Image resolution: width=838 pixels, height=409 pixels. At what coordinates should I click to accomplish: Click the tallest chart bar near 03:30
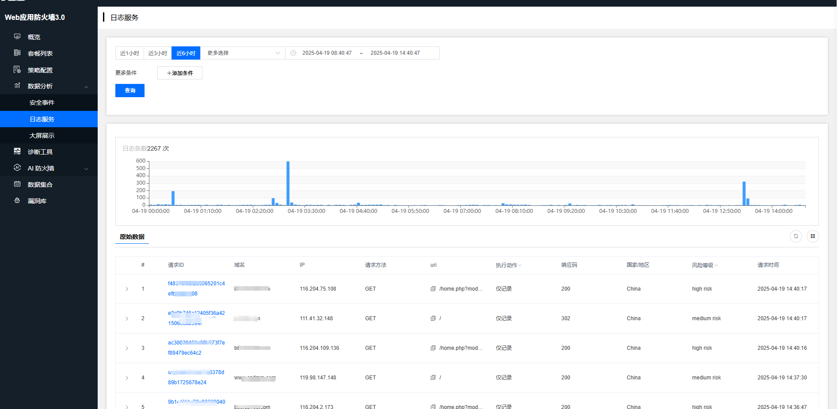click(x=288, y=183)
